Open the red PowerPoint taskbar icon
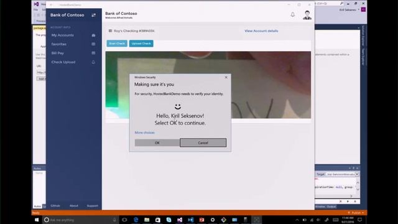This screenshot has width=398, height=224. pos(201,220)
